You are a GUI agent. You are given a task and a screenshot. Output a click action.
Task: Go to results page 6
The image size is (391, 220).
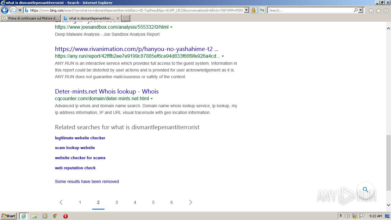(172, 202)
